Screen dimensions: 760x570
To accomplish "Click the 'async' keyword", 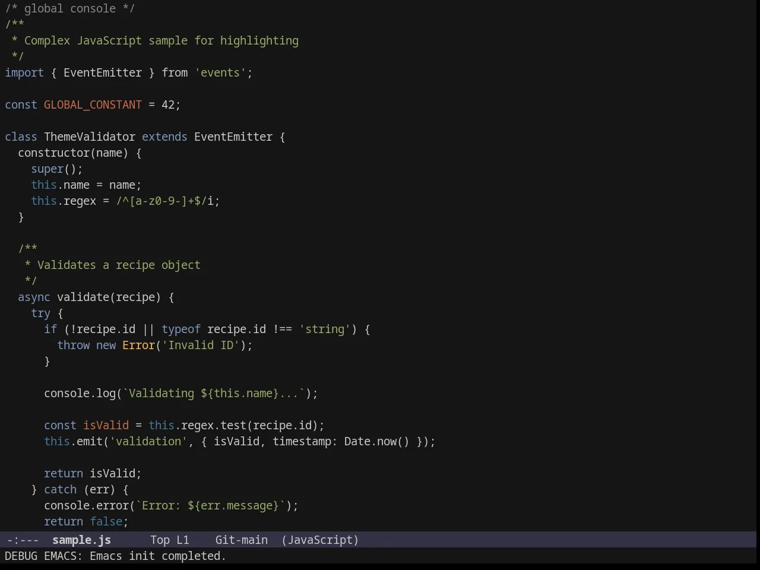I will point(34,297).
